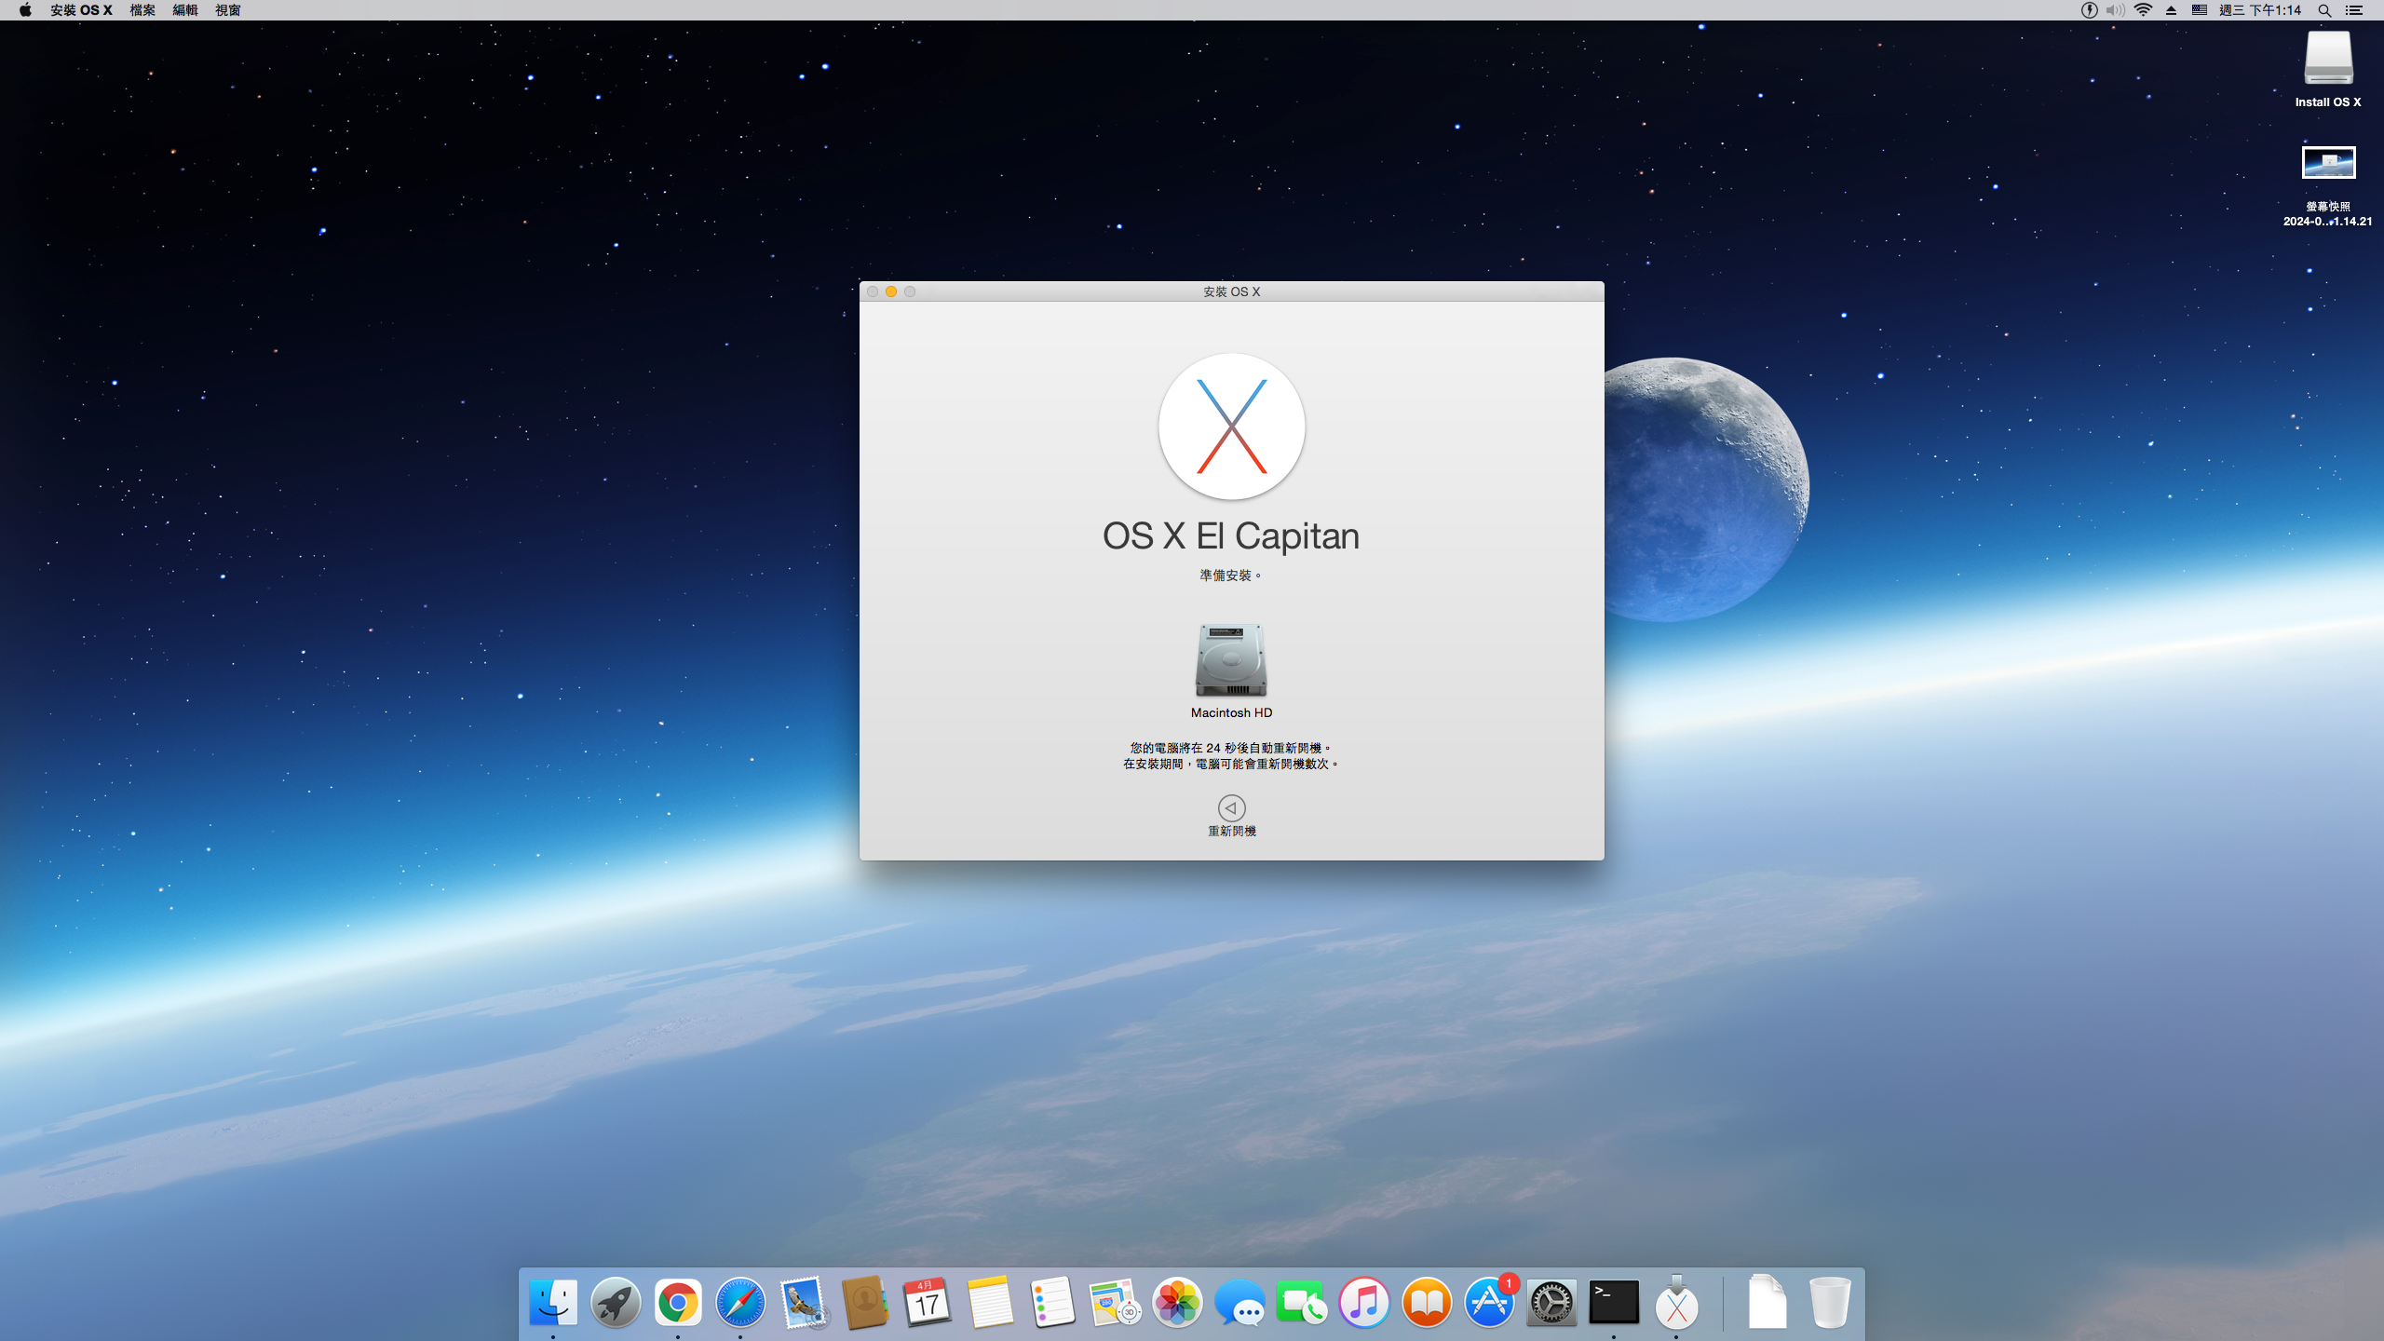Click the volume icon in menu bar
This screenshot has height=1341, width=2384.
pos(2115,10)
